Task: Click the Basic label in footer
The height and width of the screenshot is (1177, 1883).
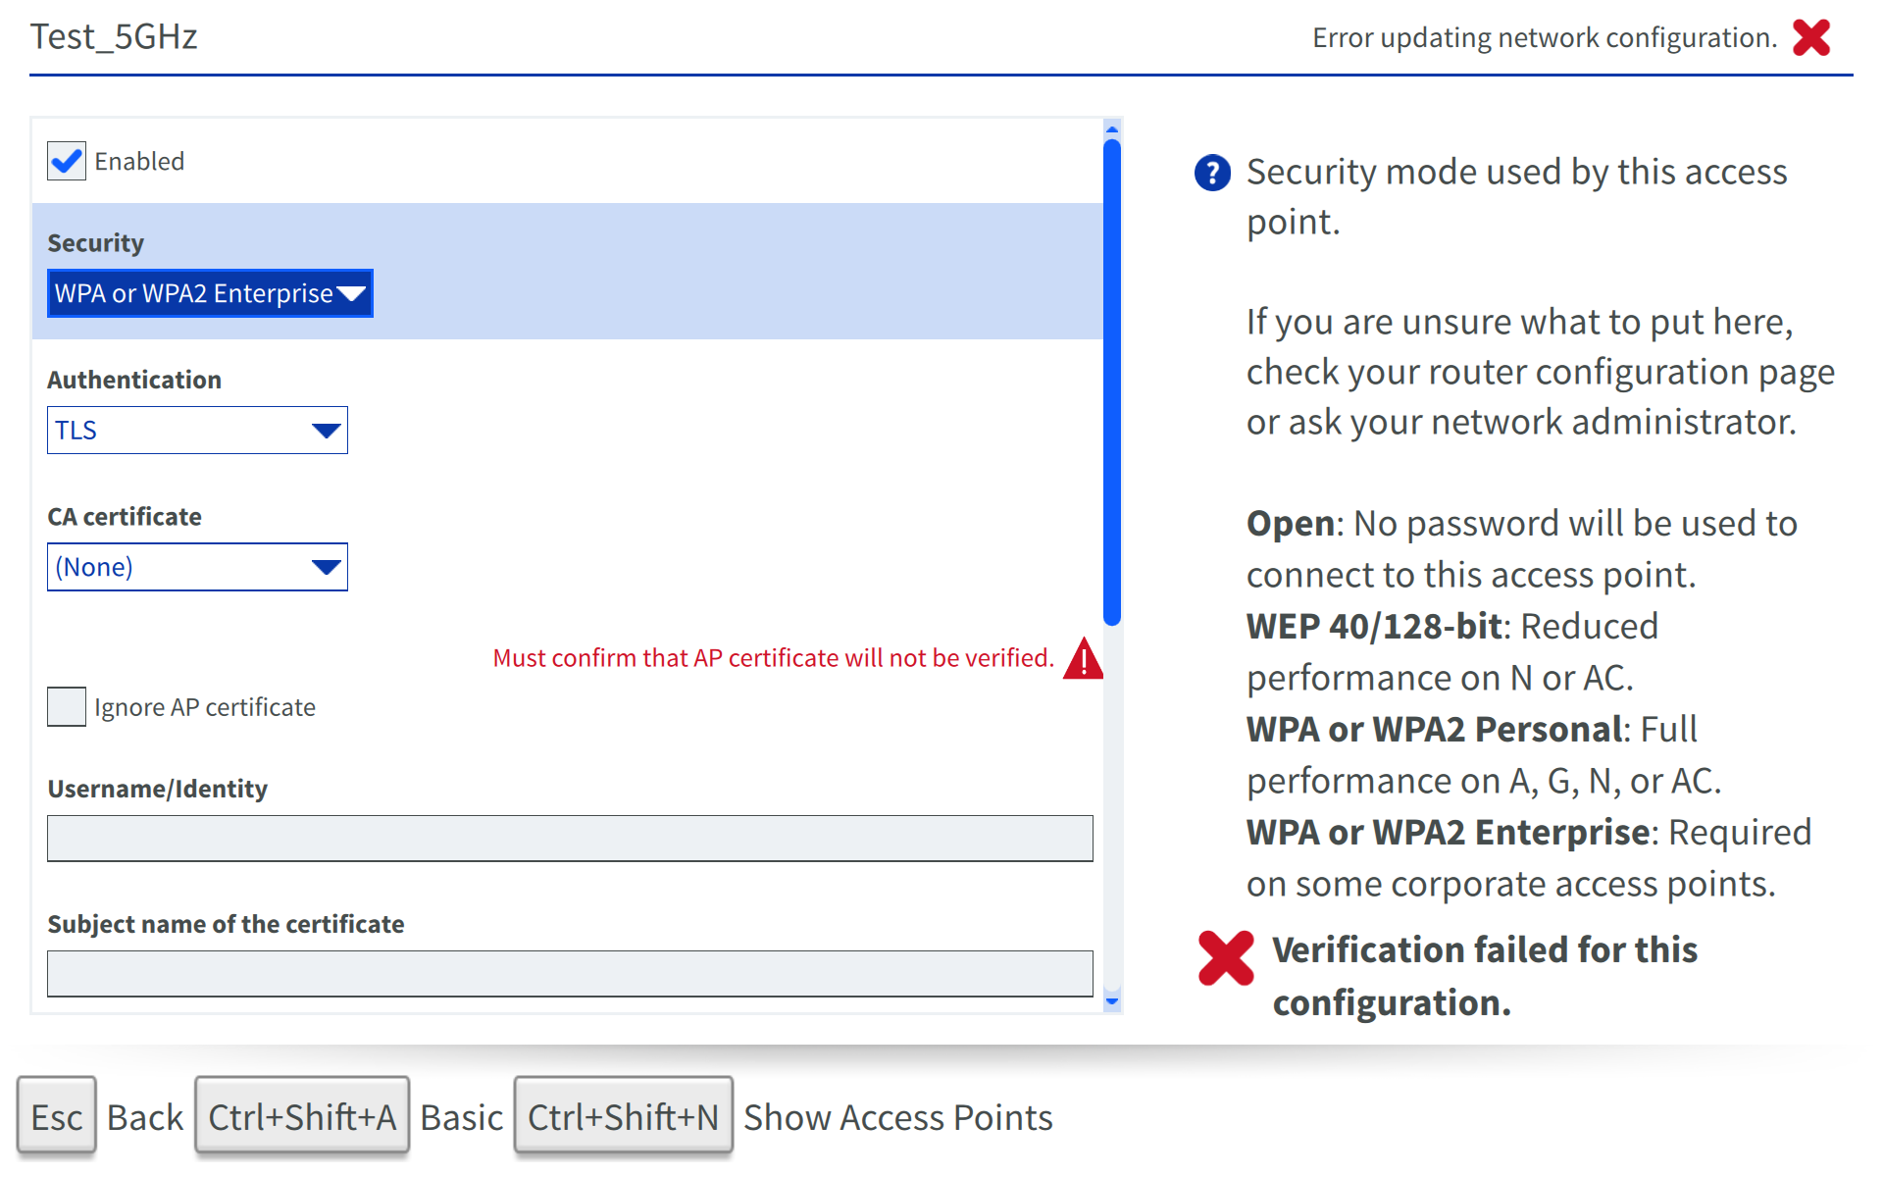Action: tap(461, 1117)
